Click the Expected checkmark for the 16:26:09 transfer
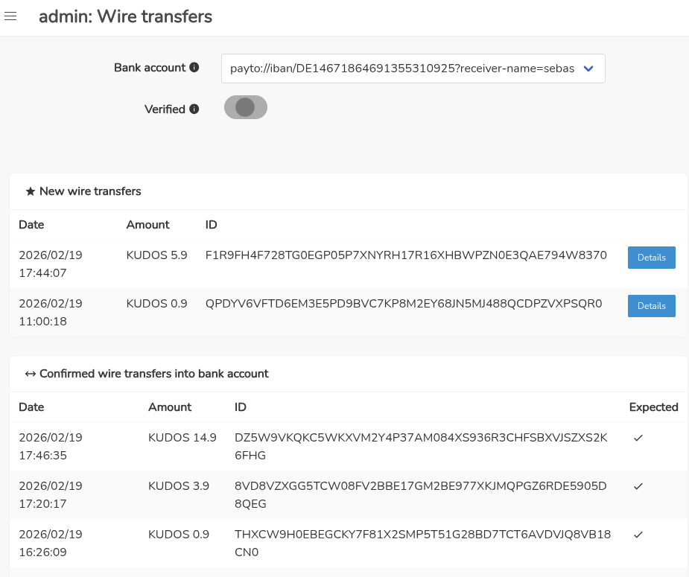 coord(638,535)
